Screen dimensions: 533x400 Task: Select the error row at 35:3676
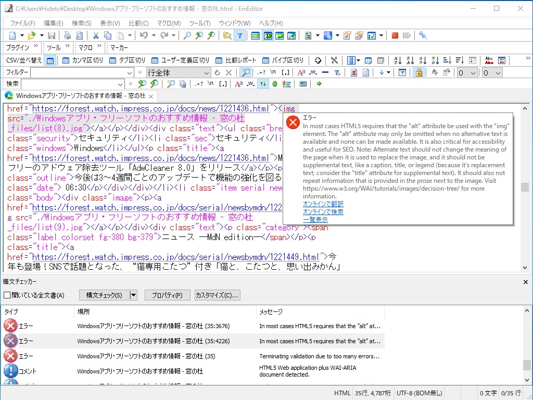coord(153,326)
